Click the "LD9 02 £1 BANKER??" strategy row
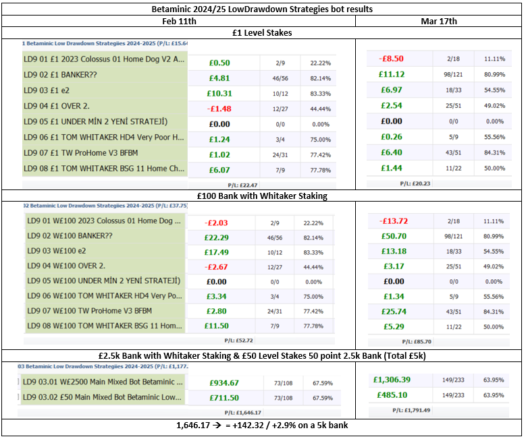 click(61, 76)
